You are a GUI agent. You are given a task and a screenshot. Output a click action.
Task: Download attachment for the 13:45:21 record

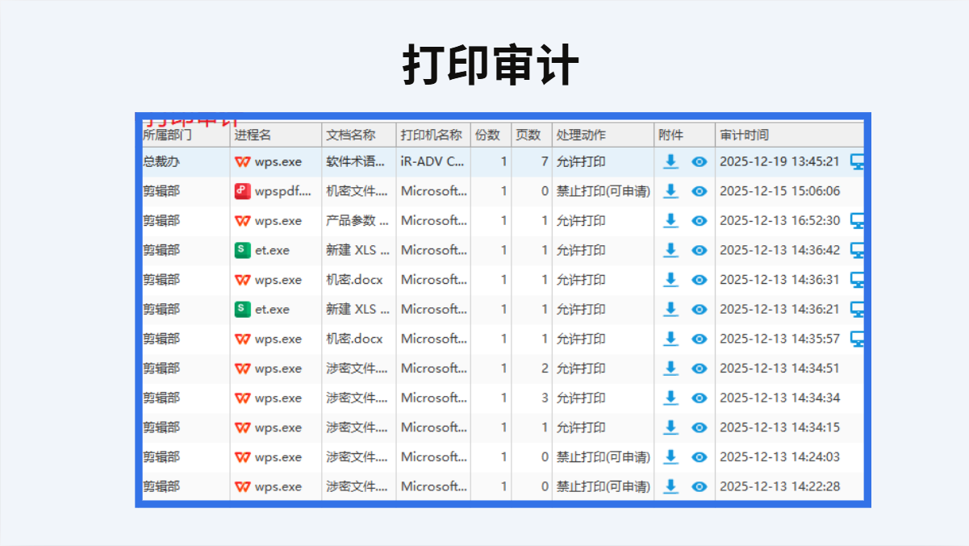click(x=670, y=161)
